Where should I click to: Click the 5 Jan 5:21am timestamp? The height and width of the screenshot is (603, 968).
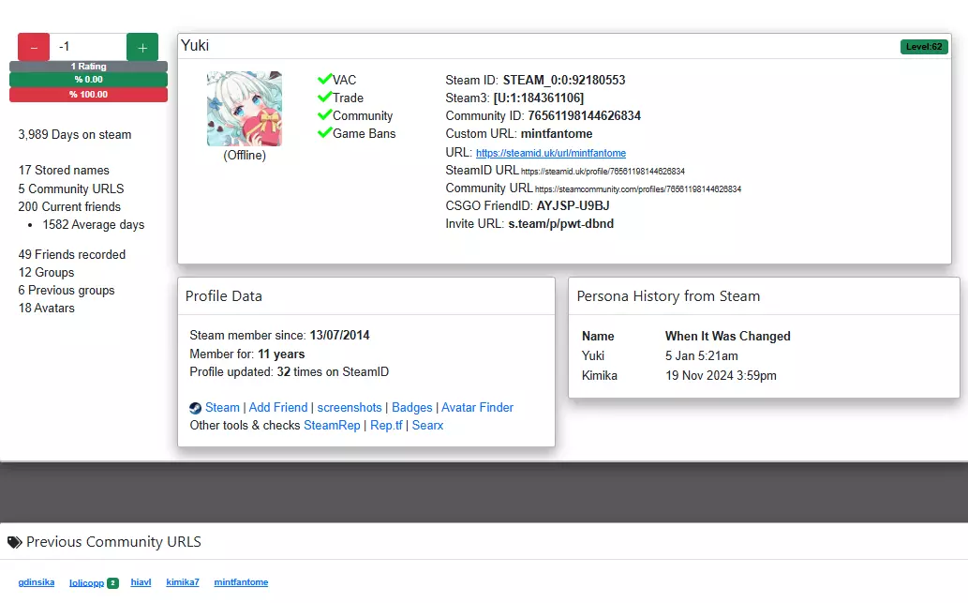(x=702, y=355)
